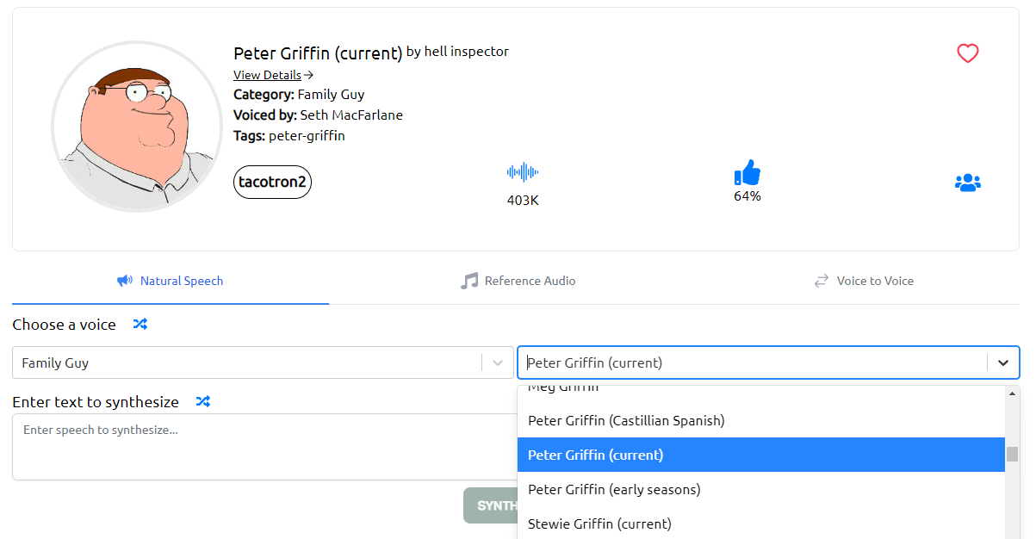The image size is (1036, 539).
Task: Collapse the voice dropdown with its chevron
Action: point(1003,363)
